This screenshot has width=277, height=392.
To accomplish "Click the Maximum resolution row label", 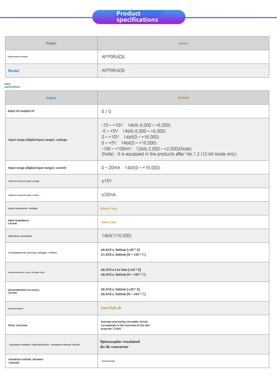I will pos(20,236).
